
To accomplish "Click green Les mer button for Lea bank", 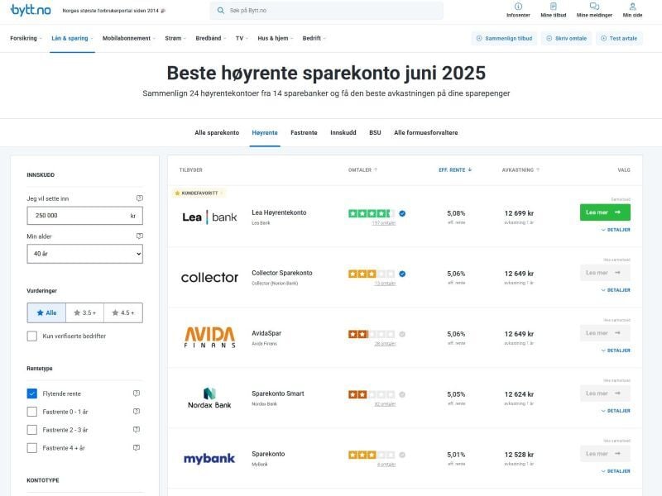I will [605, 212].
